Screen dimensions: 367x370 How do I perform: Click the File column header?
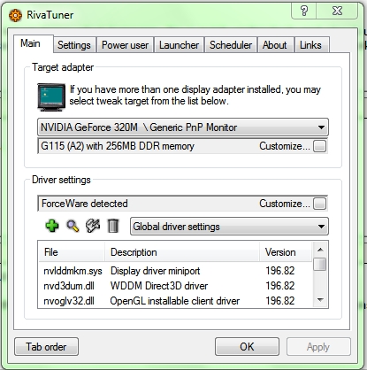72,252
